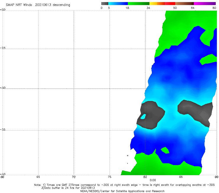Screen dimensions: 219x193
Task: Click the latitude axis label "-20"
Action: point(3,10)
